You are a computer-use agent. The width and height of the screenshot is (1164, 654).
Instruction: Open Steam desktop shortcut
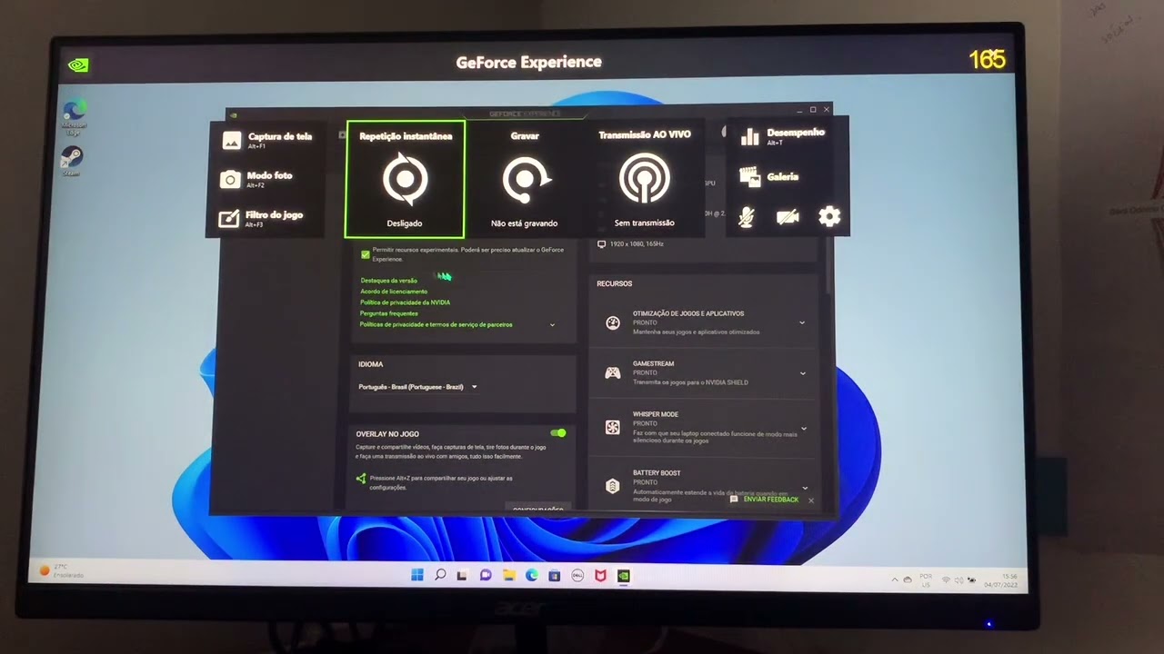[71, 161]
